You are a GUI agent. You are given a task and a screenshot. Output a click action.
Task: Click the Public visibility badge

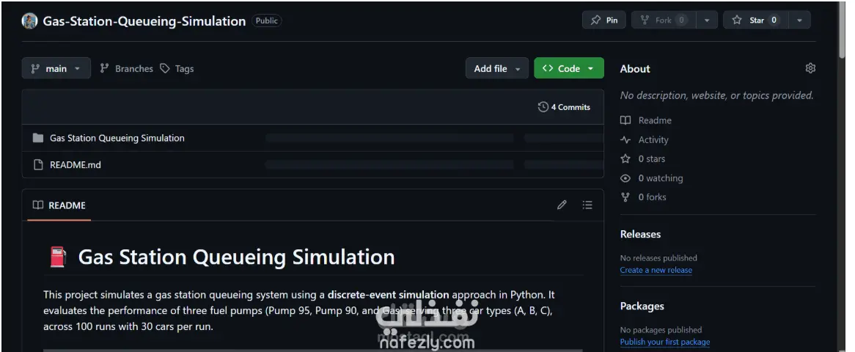[x=267, y=21]
